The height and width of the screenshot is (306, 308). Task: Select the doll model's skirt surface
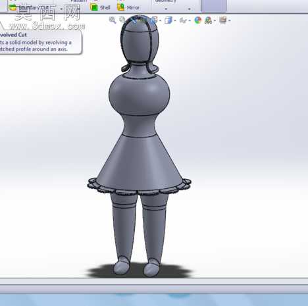tap(140, 163)
